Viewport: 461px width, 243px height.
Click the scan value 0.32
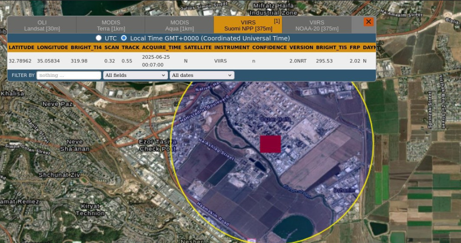click(x=110, y=61)
